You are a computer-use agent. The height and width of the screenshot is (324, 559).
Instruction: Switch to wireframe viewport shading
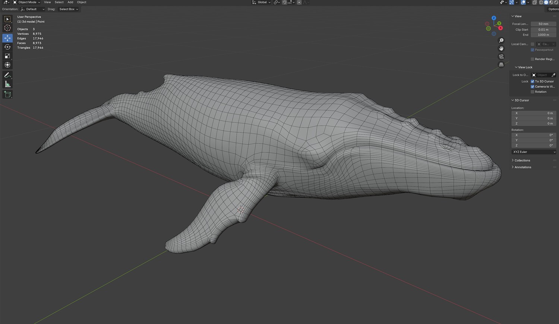click(x=541, y=2)
